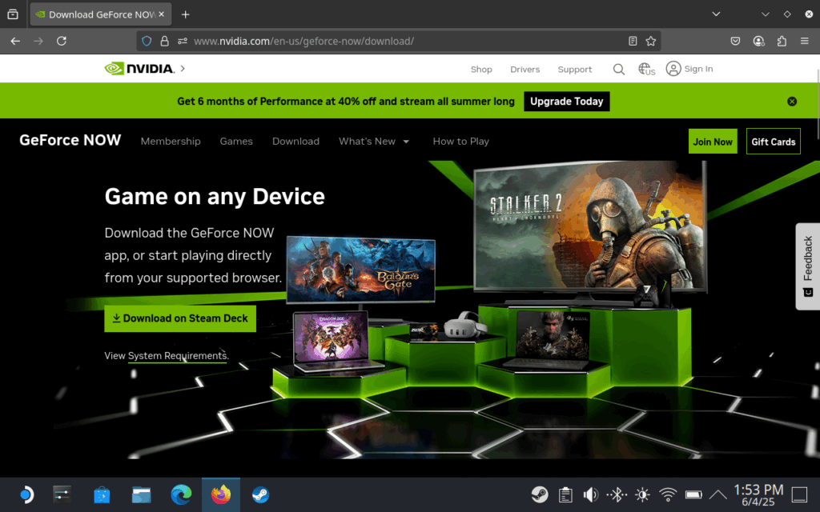Click Download on Steam Deck button
This screenshot has width=820, height=512.
coord(180,318)
